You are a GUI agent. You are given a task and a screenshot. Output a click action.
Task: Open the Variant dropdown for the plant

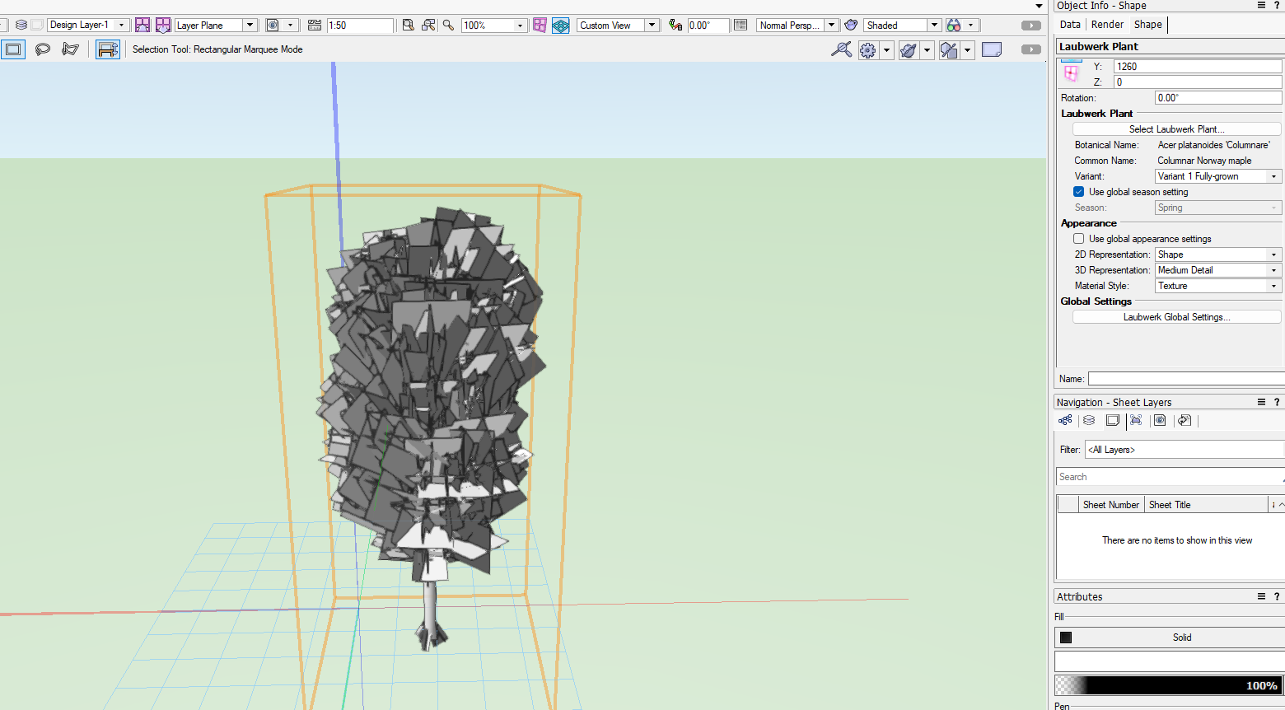(x=1273, y=175)
